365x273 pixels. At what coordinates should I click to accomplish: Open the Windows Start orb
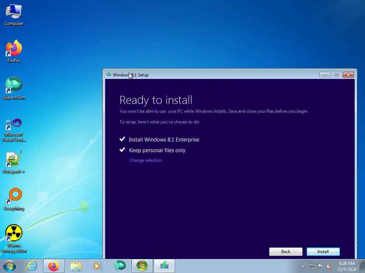[10, 266]
